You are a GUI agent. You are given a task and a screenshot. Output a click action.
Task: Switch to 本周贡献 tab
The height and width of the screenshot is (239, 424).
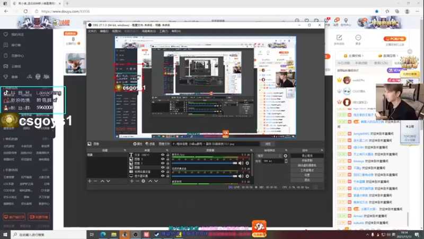tap(361, 63)
